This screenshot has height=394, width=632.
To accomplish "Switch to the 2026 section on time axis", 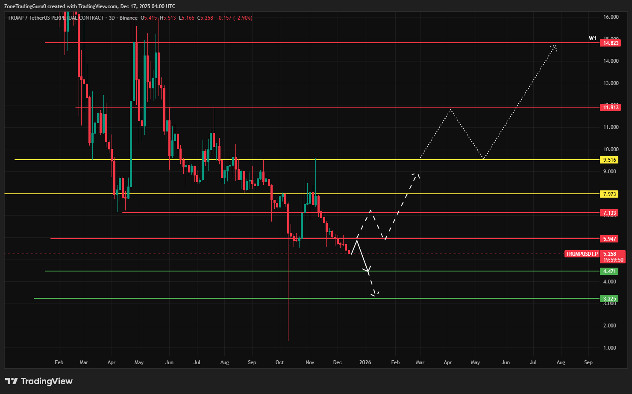I will tap(365, 362).
